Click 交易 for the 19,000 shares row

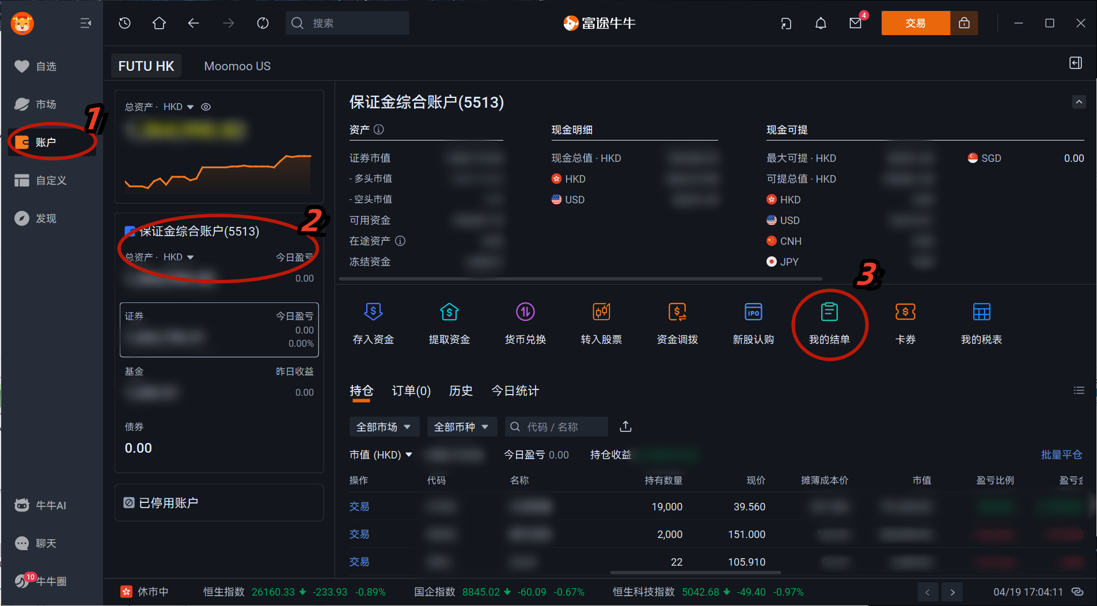[x=359, y=506]
